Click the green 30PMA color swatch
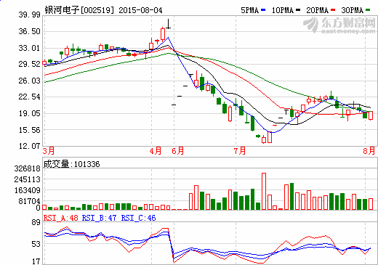Viewport: 378px width, 265px height. (x=368, y=10)
